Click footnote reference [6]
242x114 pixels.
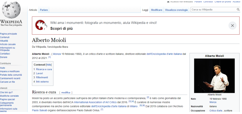point(144,106)
